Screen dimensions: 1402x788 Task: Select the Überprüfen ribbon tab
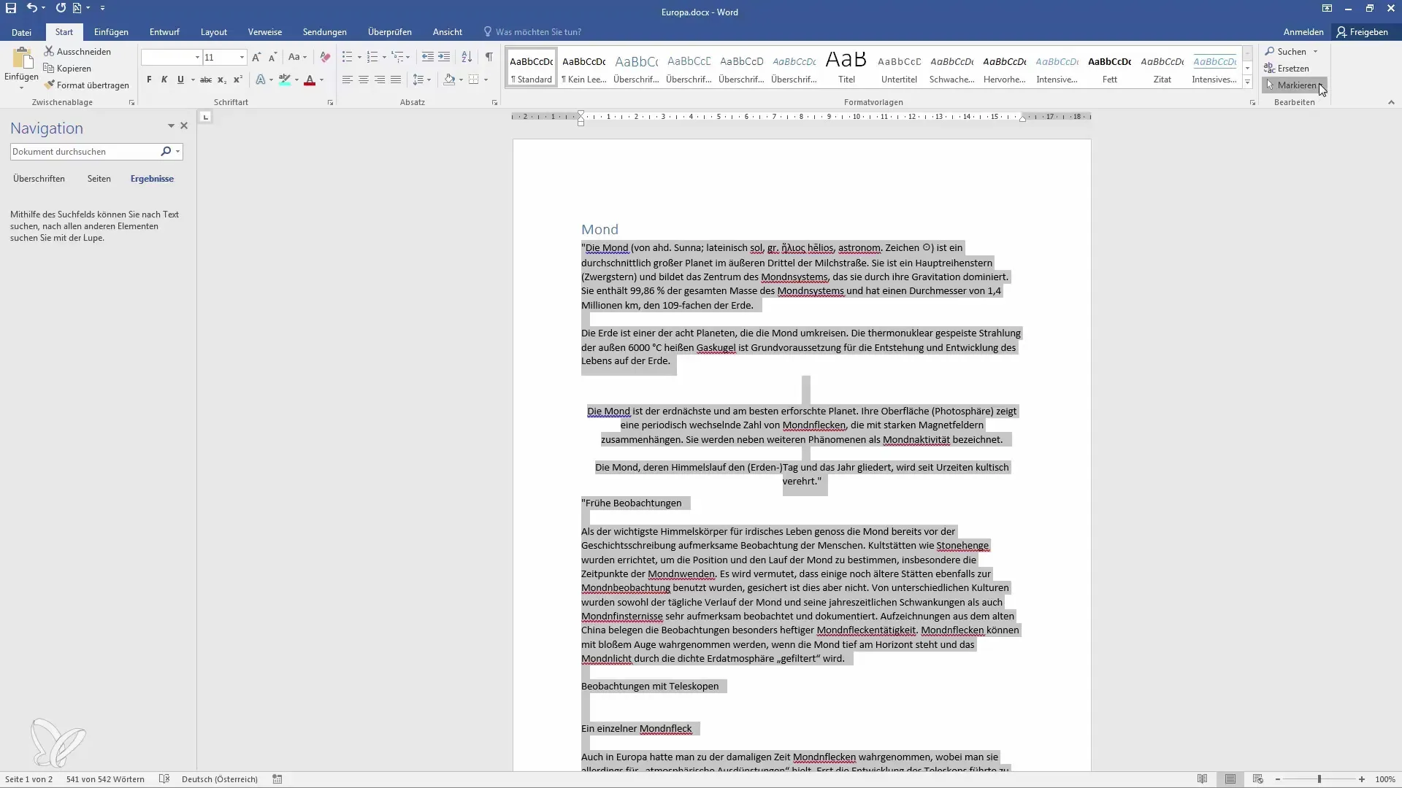tap(390, 32)
